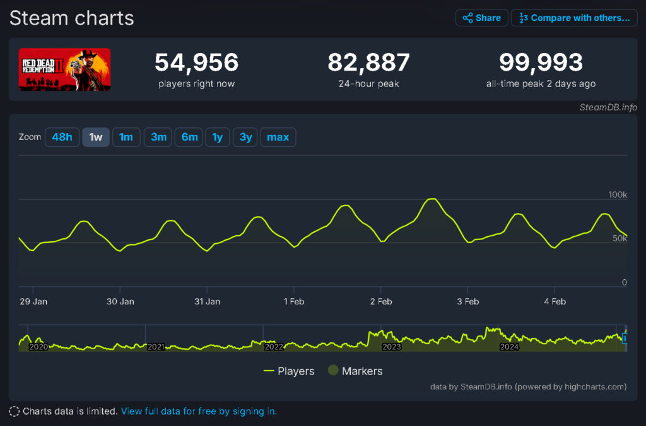Click the 31 Jan axis date label
The image size is (646, 426).
pyautogui.click(x=207, y=302)
